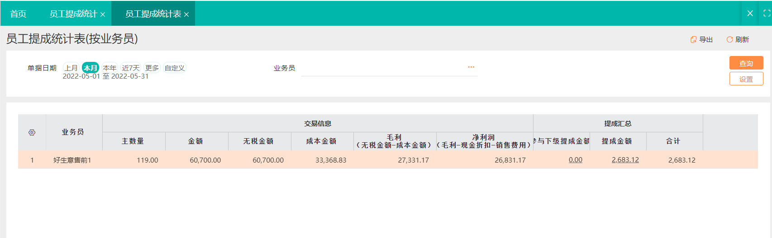Select 上月 date range

pos(71,68)
